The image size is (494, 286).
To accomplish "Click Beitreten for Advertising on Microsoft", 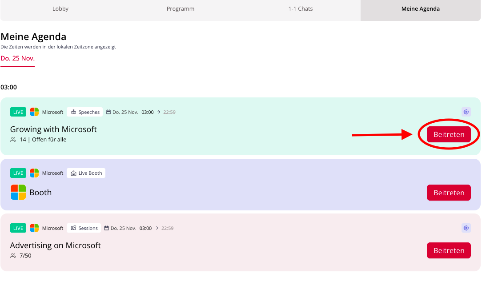I will [x=449, y=250].
